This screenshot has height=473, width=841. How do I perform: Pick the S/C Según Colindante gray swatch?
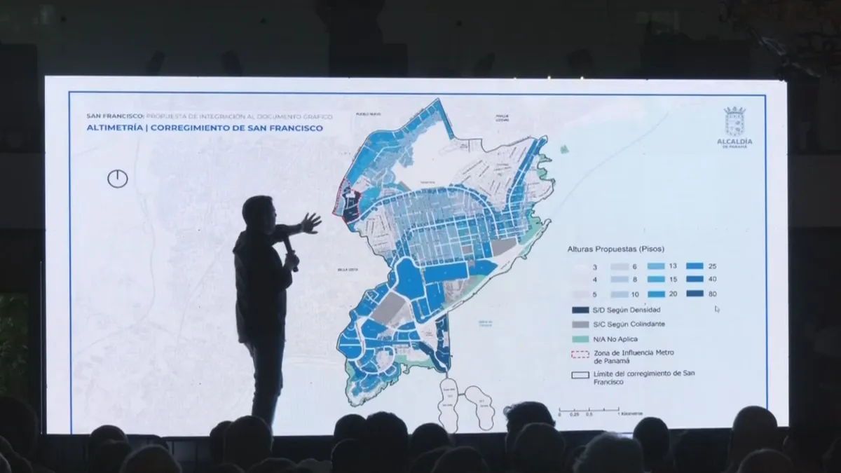point(580,324)
